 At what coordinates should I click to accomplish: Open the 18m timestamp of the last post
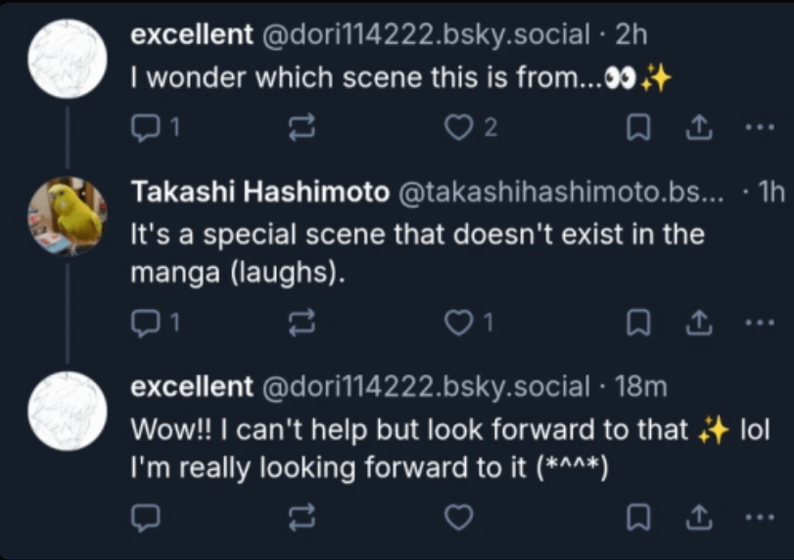[641, 386]
